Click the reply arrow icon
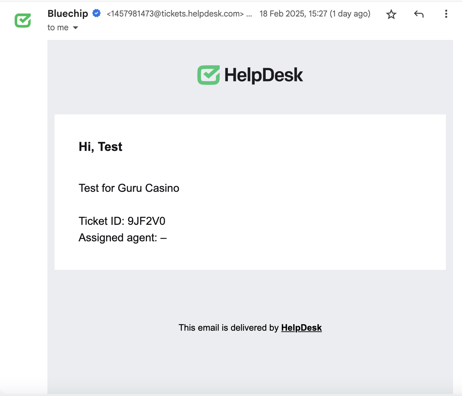462x396 pixels. [419, 14]
